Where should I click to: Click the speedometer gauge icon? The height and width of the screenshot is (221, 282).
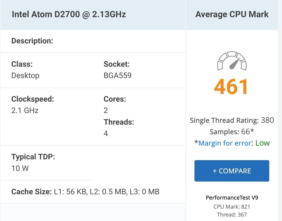[232, 61]
